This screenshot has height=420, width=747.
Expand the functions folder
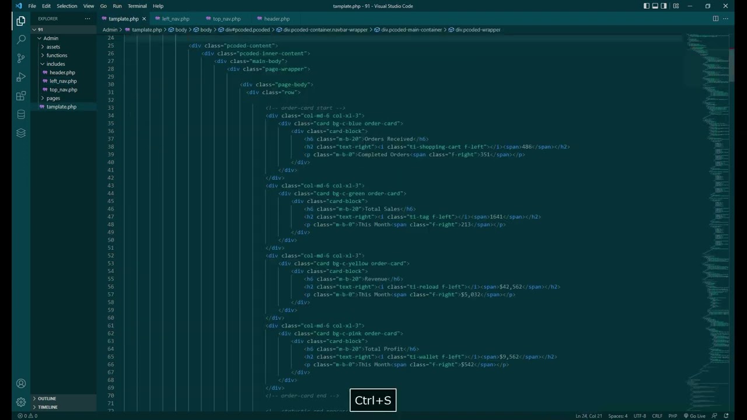(x=43, y=55)
